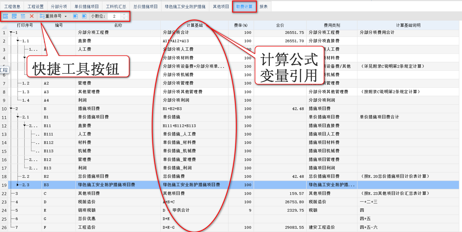
Task: Click the insert-row icon left of red X
Action: tap(23, 16)
